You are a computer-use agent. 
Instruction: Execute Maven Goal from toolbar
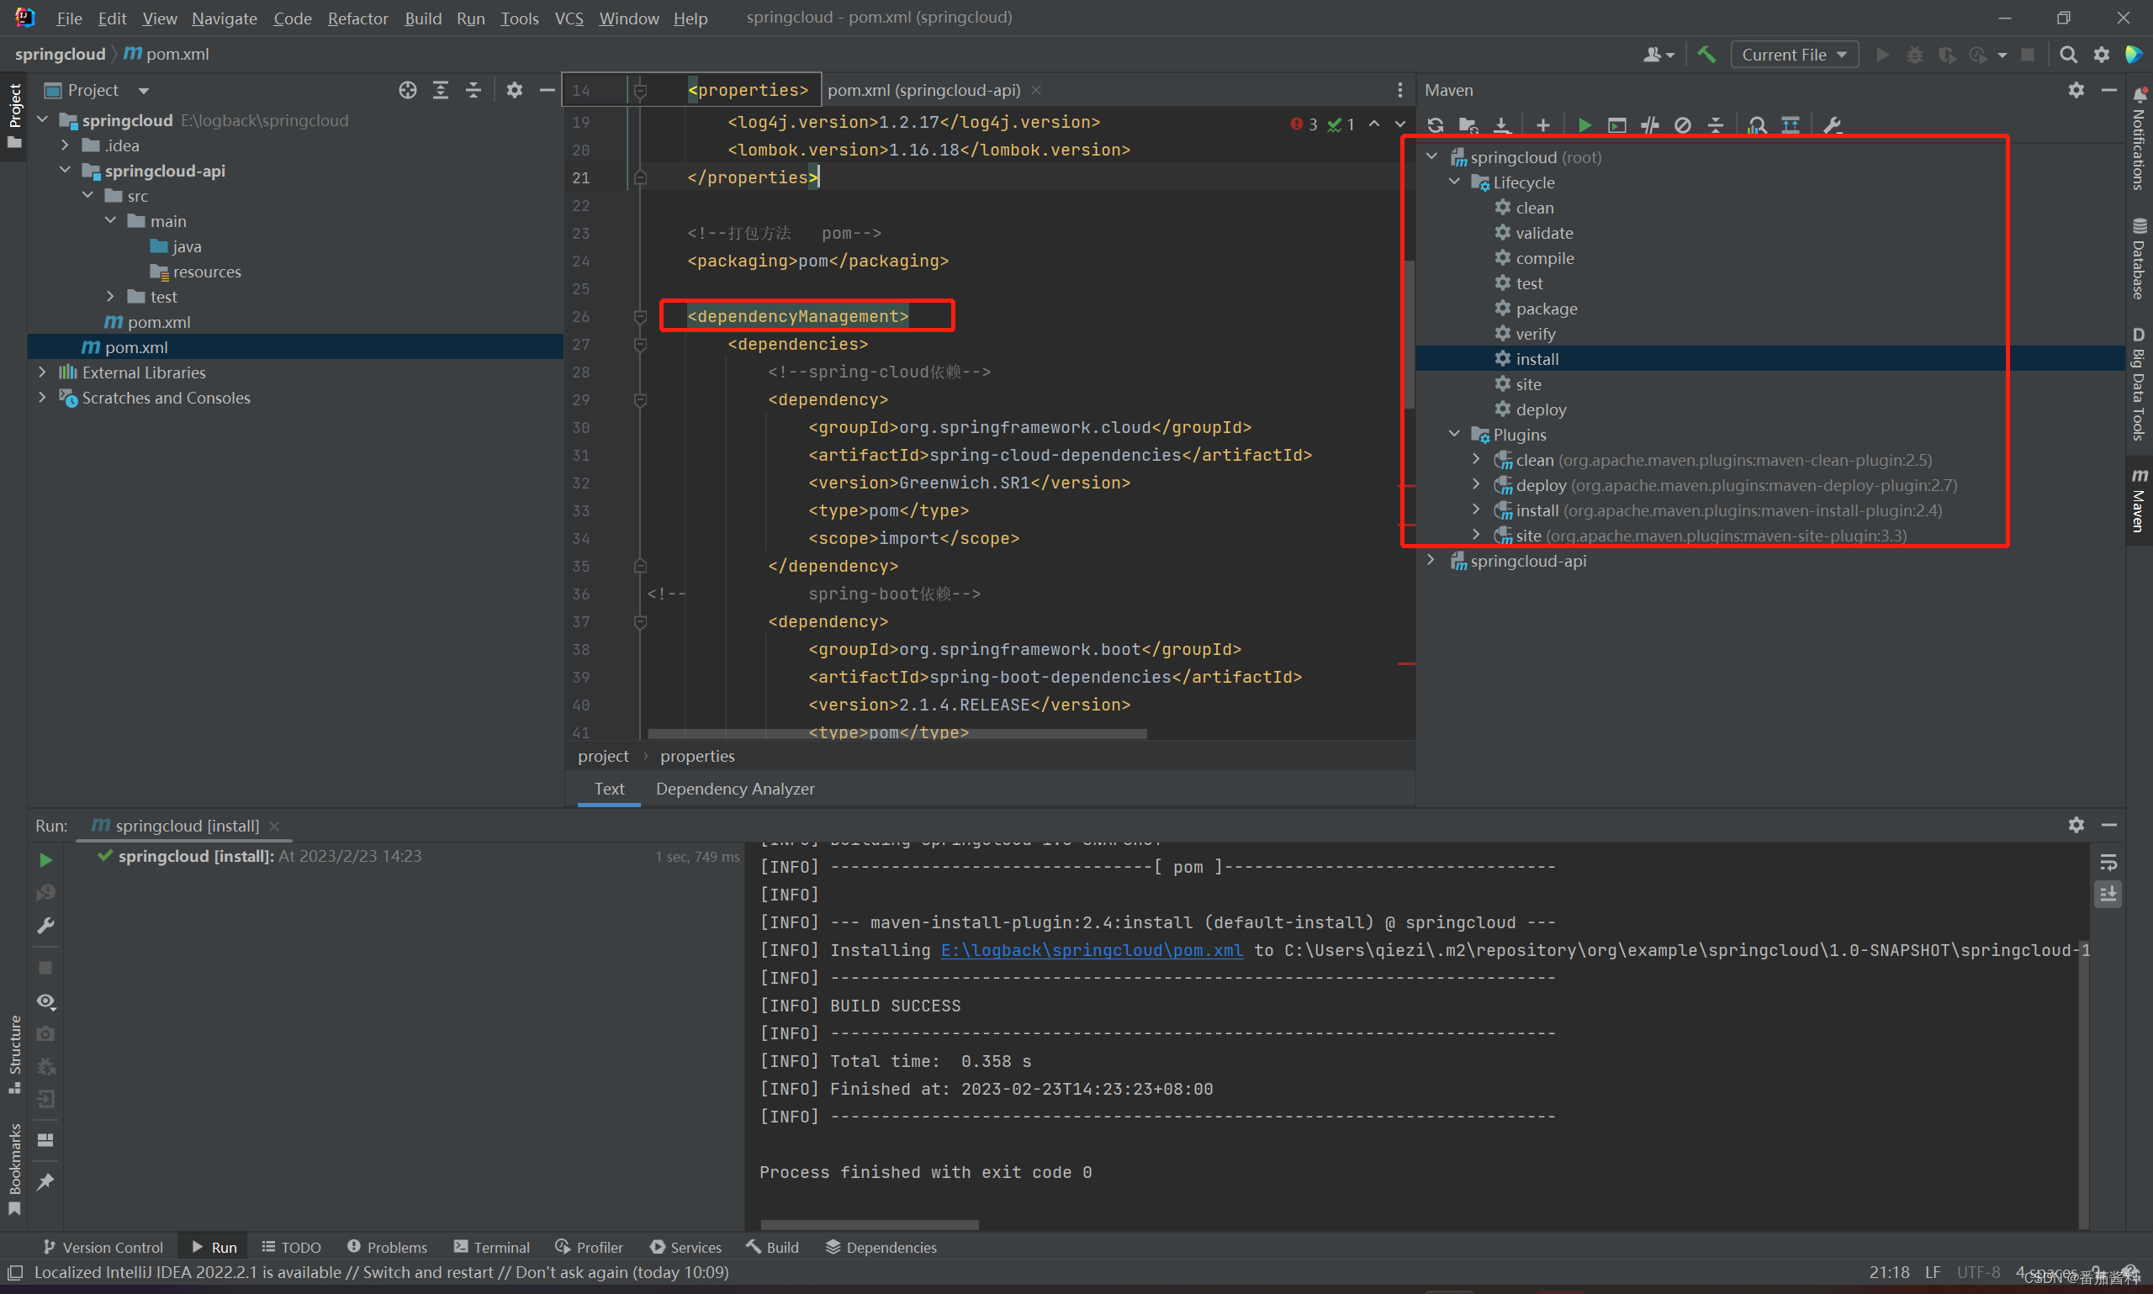(1616, 124)
